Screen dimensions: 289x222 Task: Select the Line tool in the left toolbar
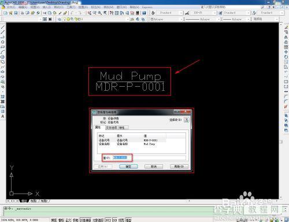(x=3, y=27)
